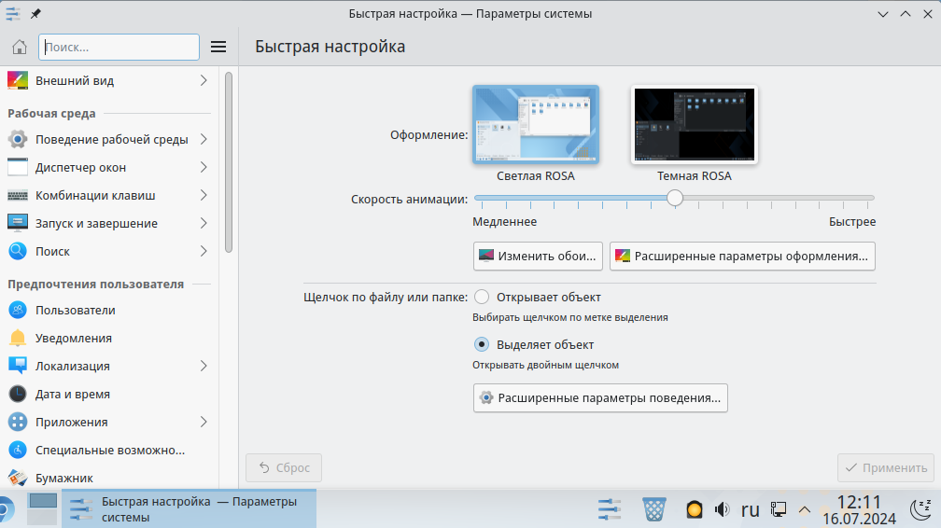Click the animation speed slider handle
This screenshot has width=941, height=528.
pos(675,198)
